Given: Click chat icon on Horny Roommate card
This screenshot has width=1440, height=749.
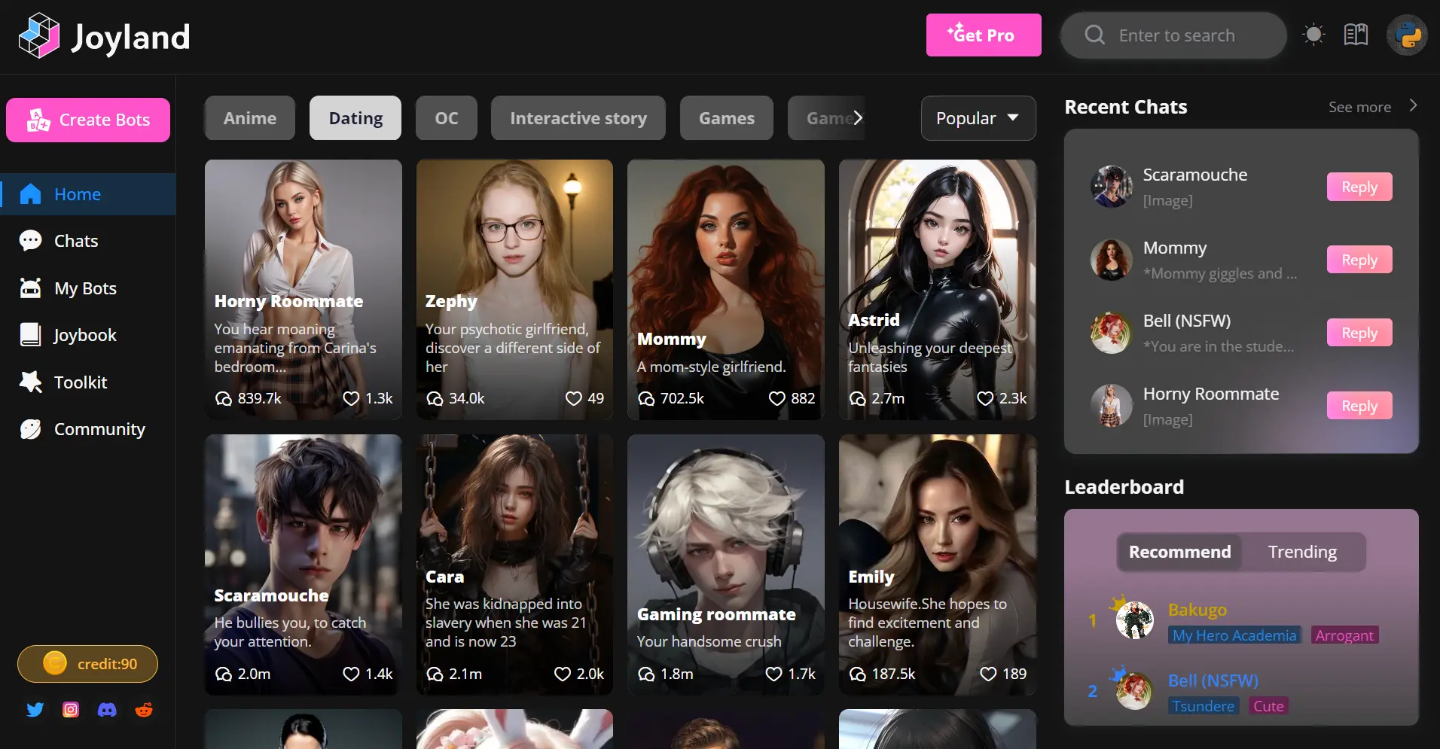Looking at the screenshot, I should click(x=223, y=398).
